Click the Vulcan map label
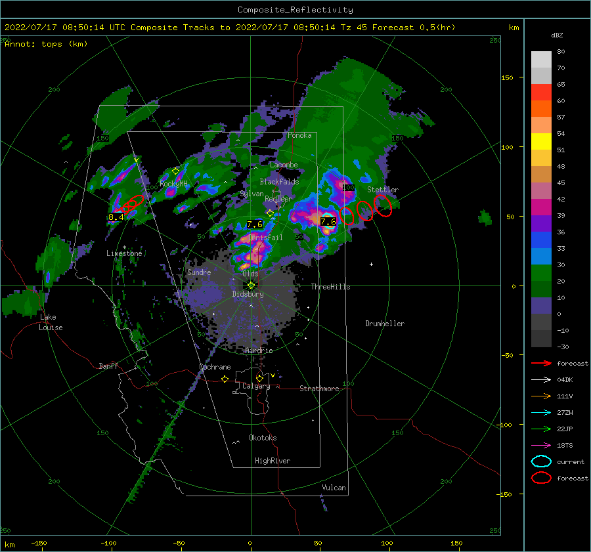This screenshot has width=591, height=552. [334, 488]
